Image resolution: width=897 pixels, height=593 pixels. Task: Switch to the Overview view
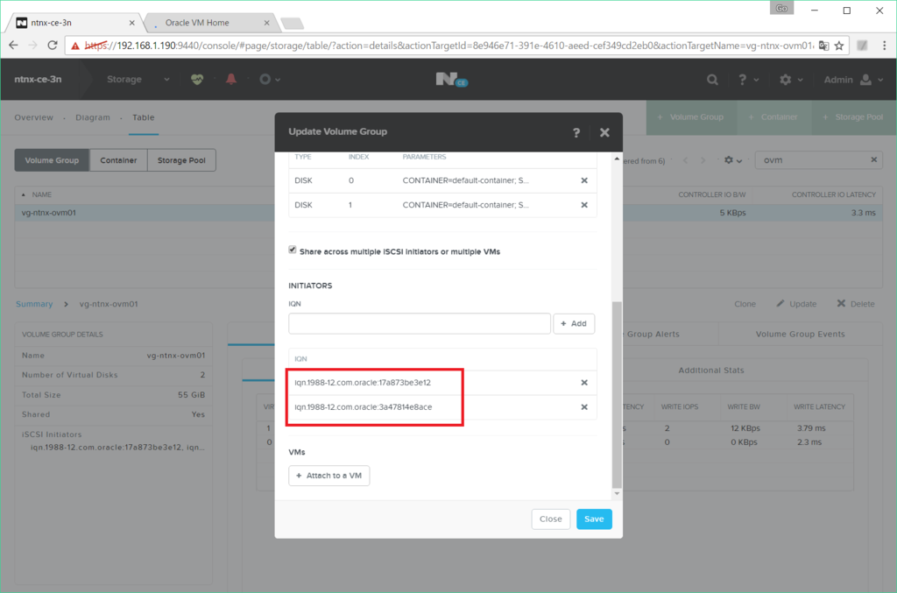coord(34,117)
